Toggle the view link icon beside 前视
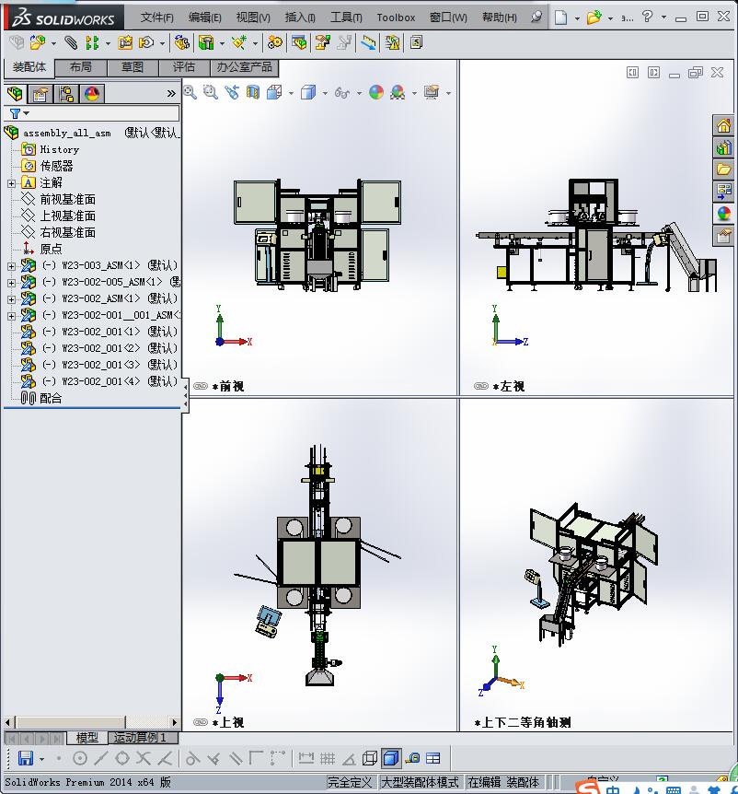This screenshot has width=738, height=794. click(201, 386)
